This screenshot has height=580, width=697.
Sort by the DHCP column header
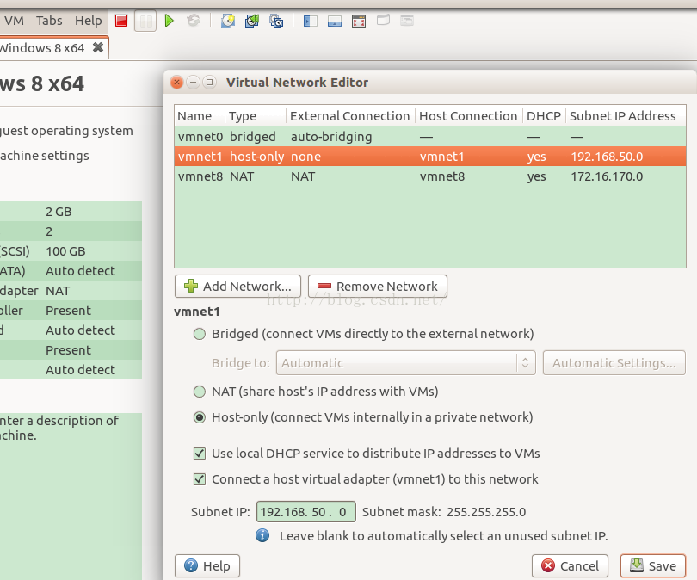tap(544, 116)
